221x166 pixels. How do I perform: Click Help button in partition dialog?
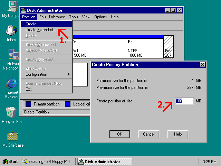tap(178, 134)
